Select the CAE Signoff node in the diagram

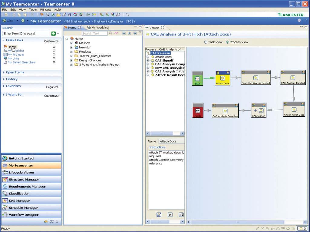[259, 110]
